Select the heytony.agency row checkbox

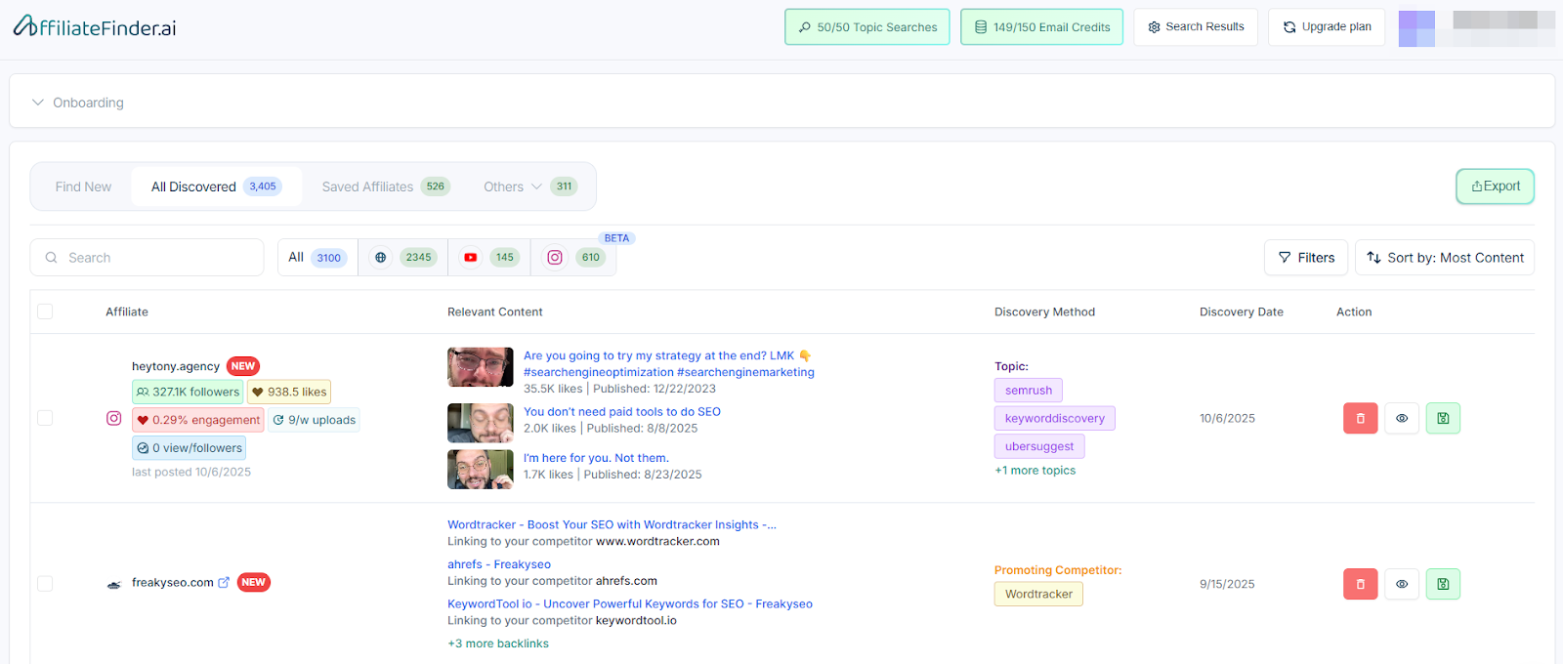coord(45,418)
